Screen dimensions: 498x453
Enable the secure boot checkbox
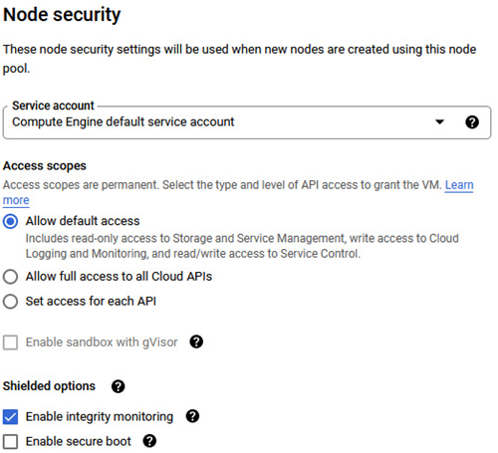tap(10, 442)
